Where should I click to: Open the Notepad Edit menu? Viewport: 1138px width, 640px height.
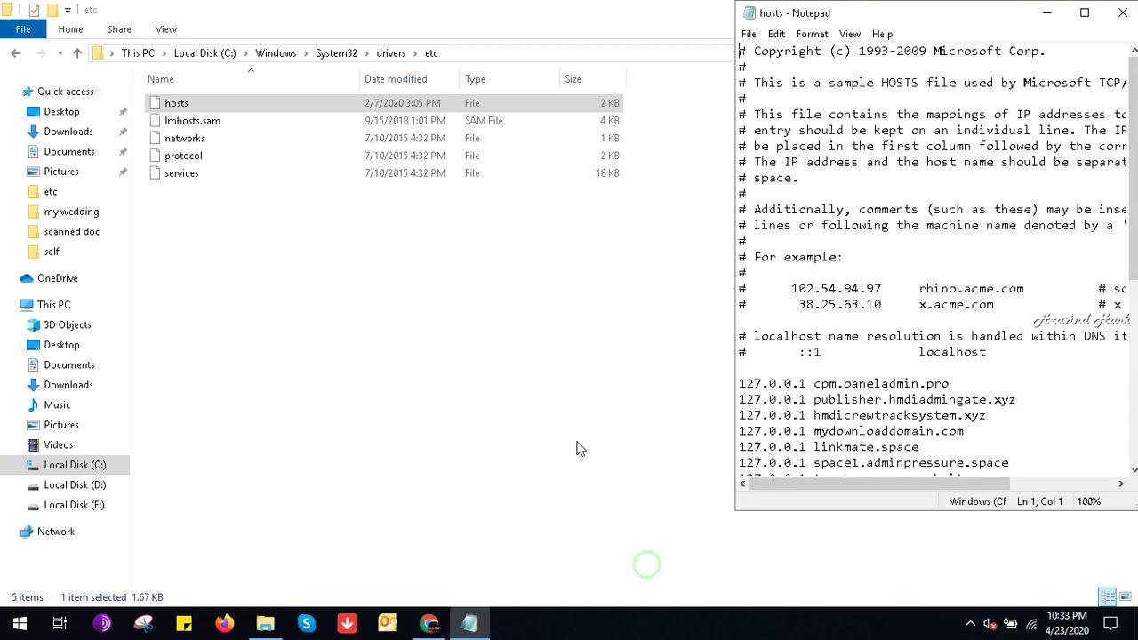point(776,34)
